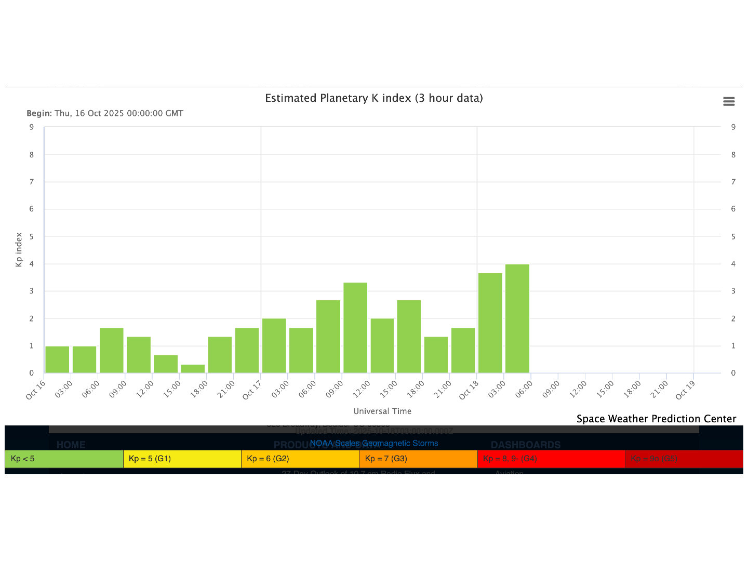Select the orange Kp = 7 (G3) swatch

(x=418, y=459)
